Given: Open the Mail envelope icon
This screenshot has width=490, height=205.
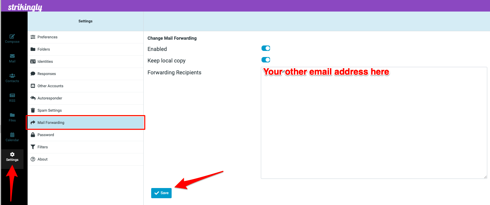Looking at the screenshot, I should (x=12, y=56).
